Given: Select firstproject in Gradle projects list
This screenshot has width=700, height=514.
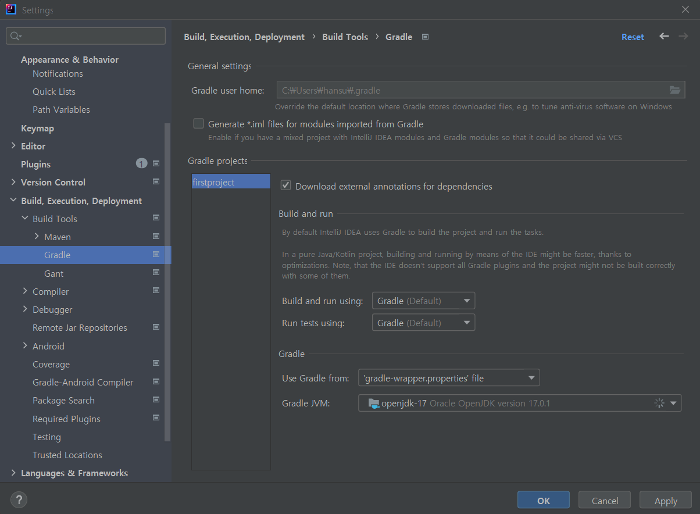Looking at the screenshot, I should [231, 182].
